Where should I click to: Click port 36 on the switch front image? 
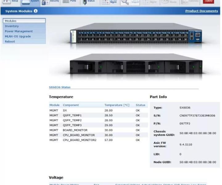(x=185, y=39)
